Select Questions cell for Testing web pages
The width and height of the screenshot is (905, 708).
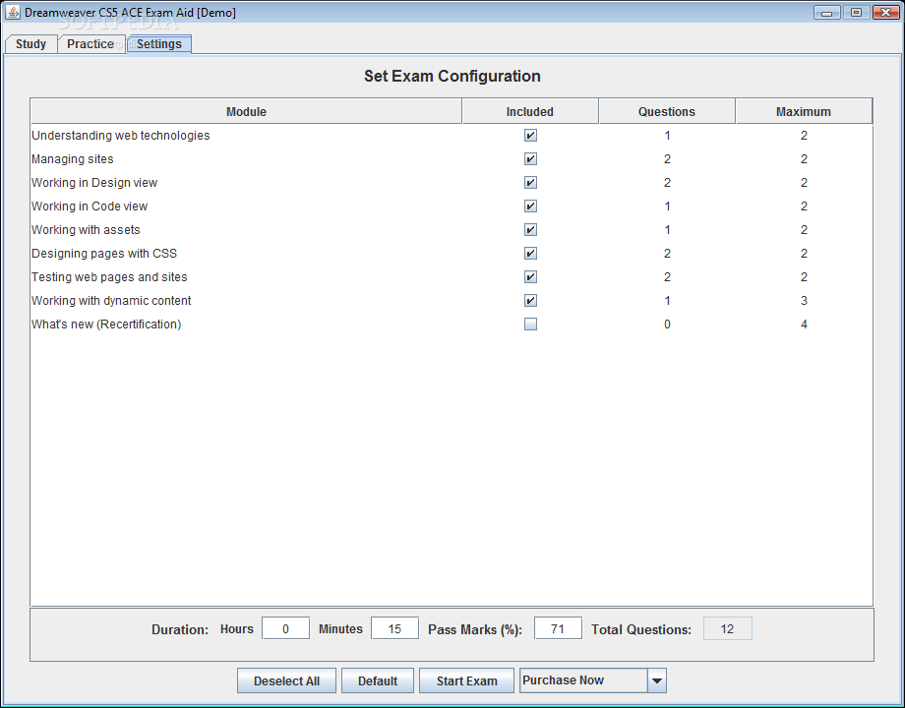point(667,277)
